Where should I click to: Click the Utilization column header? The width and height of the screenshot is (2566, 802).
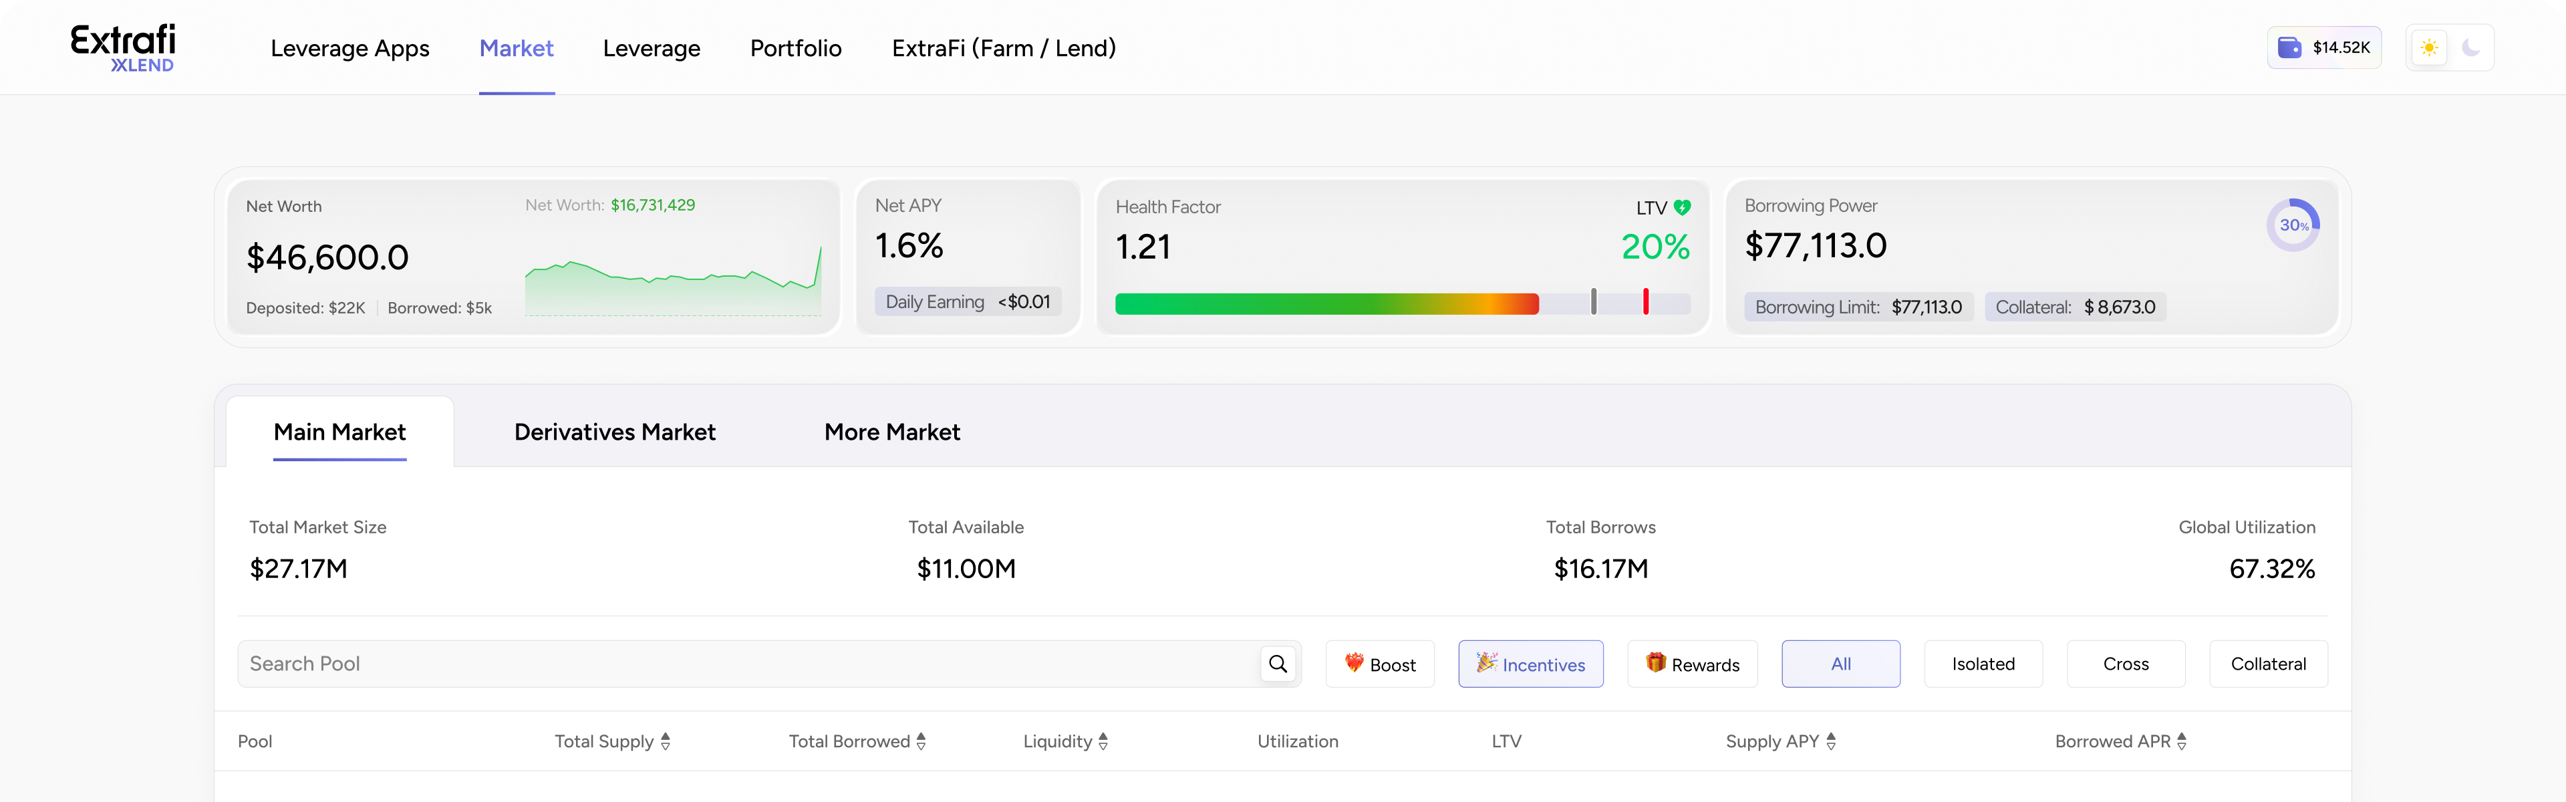(1298, 741)
